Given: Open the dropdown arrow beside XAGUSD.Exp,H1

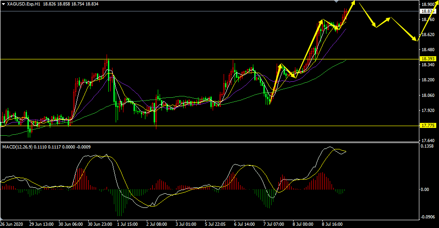Looking at the screenshot, I should click(3, 4).
